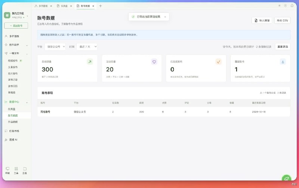This screenshot has width=299, height=188.
Task: Click the green arrow icon on 总阅读量 card
Action: (90, 62)
